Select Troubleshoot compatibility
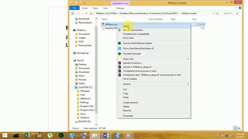 tap(154, 34)
